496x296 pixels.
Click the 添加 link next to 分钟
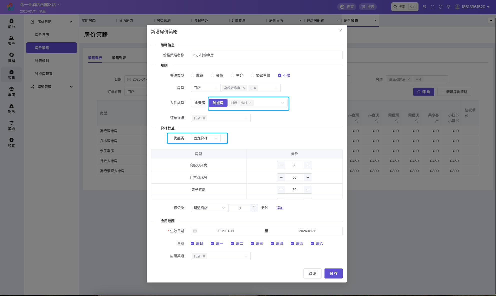pyautogui.click(x=280, y=208)
